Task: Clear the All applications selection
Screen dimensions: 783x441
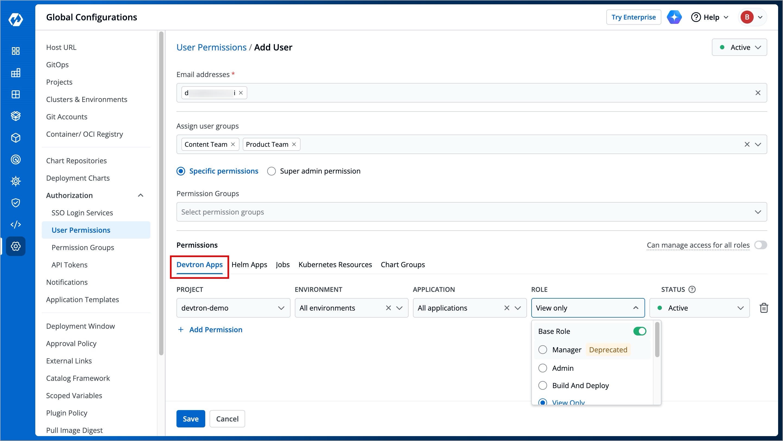Action: tap(507, 308)
